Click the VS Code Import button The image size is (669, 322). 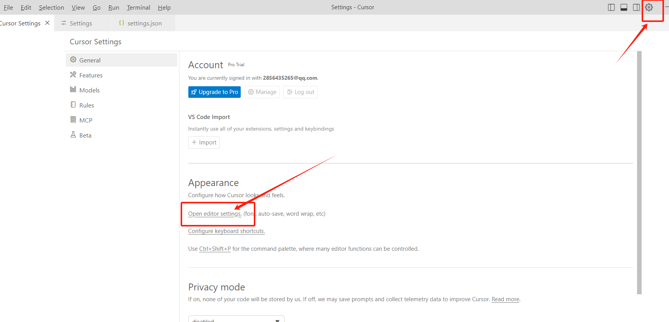[204, 143]
